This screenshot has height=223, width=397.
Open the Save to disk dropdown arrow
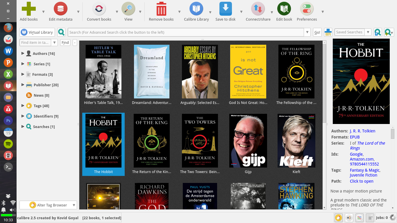(241, 12)
